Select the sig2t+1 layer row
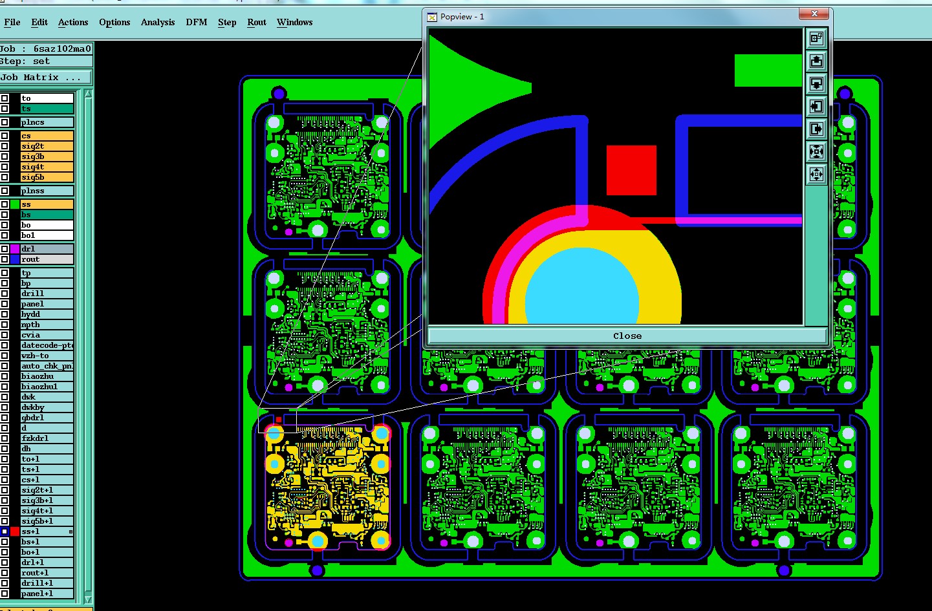Viewport: 932px width, 611px height. [x=47, y=490]
